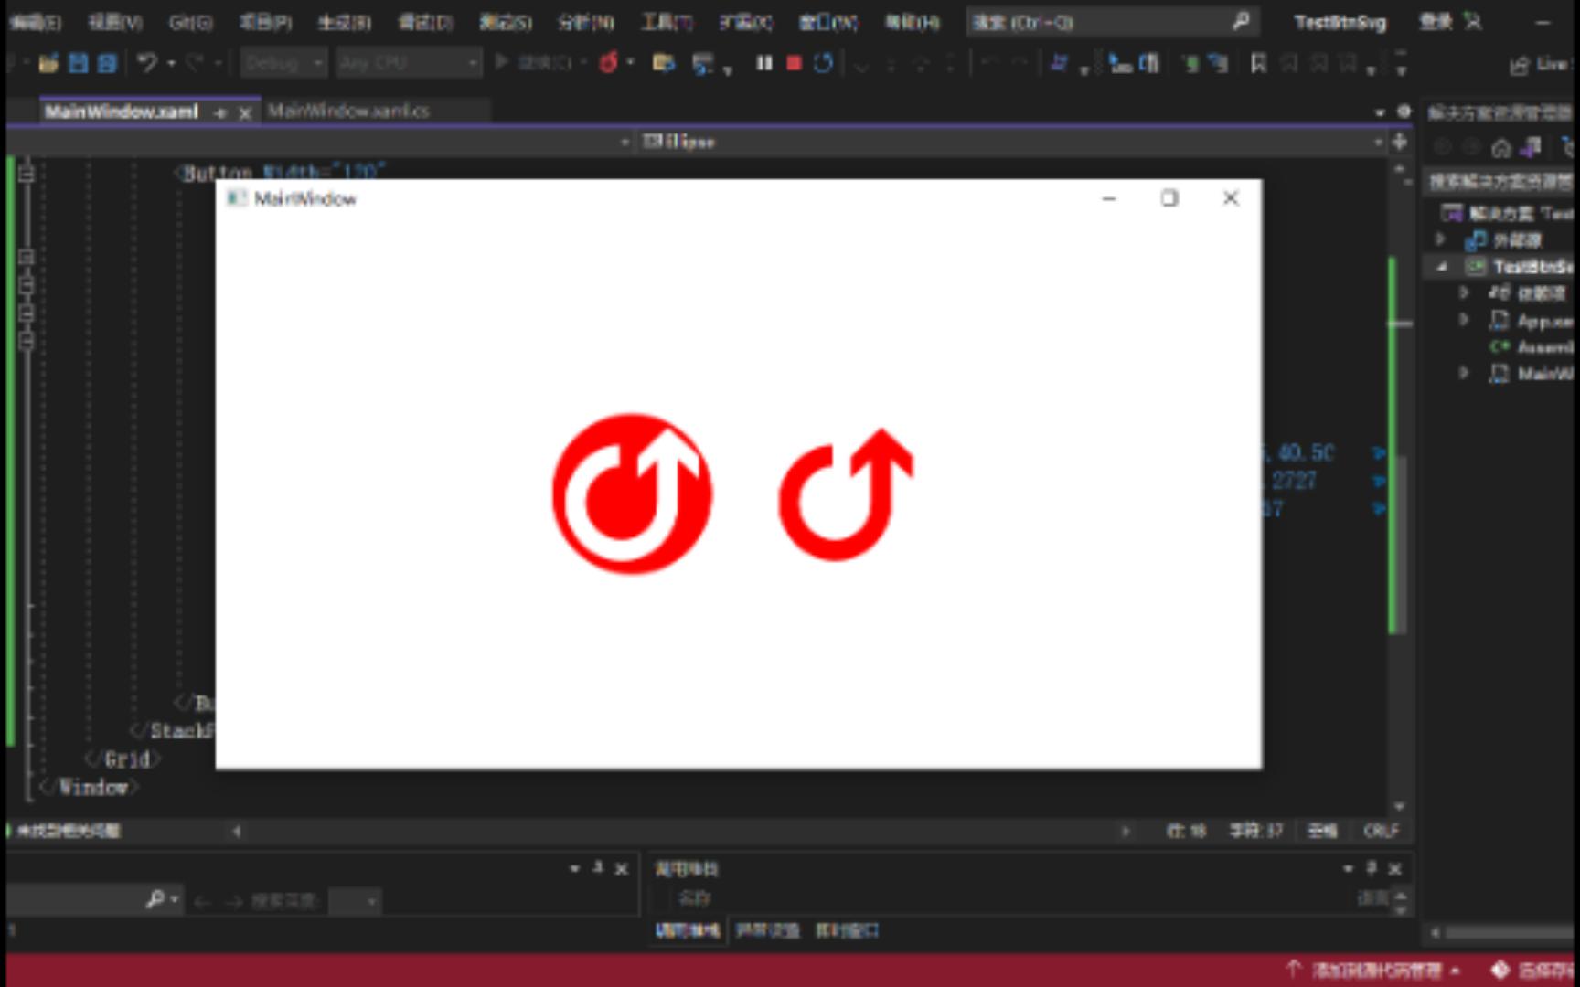The height and width of the screenshot is (987, 1580).
Task: Pause debugging with the pause icon
Action: click(x=763, y=62)
